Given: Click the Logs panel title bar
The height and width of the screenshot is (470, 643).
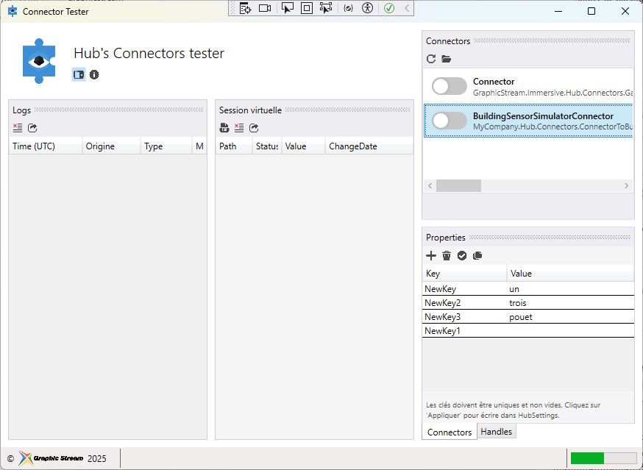Looking at the screenshot, I should click(107, 110).
